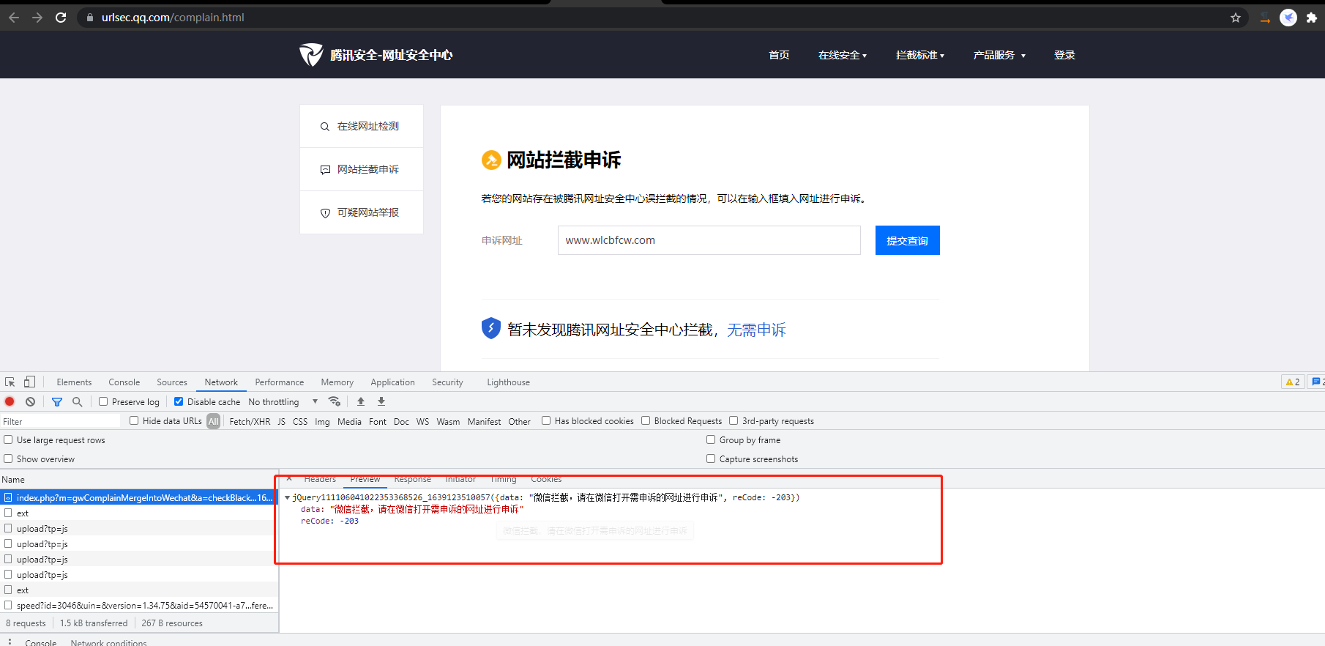This screenshot has height=646, width=1325.
Task: Switch to the Console DevTools tab
Action: pyautogui.click(x=124, y=382)
